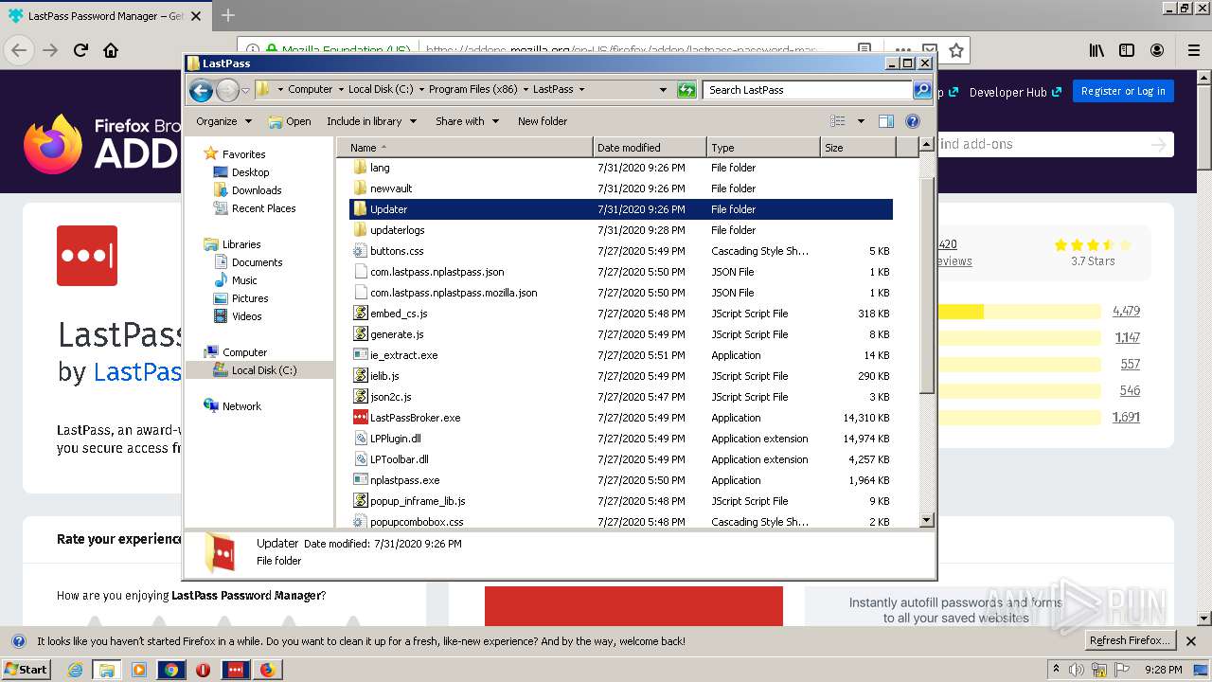Click the Program Files (x86) breadcrumb
Viewport: 1212px width, 682px height.
point(472,89)
